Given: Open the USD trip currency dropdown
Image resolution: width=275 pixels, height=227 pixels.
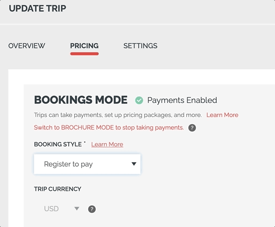Looking at the screenshot, I should (61, 208).
